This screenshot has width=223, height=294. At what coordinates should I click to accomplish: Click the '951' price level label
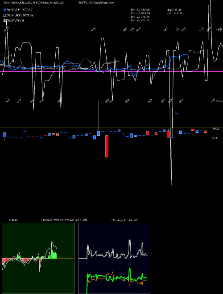215,138
